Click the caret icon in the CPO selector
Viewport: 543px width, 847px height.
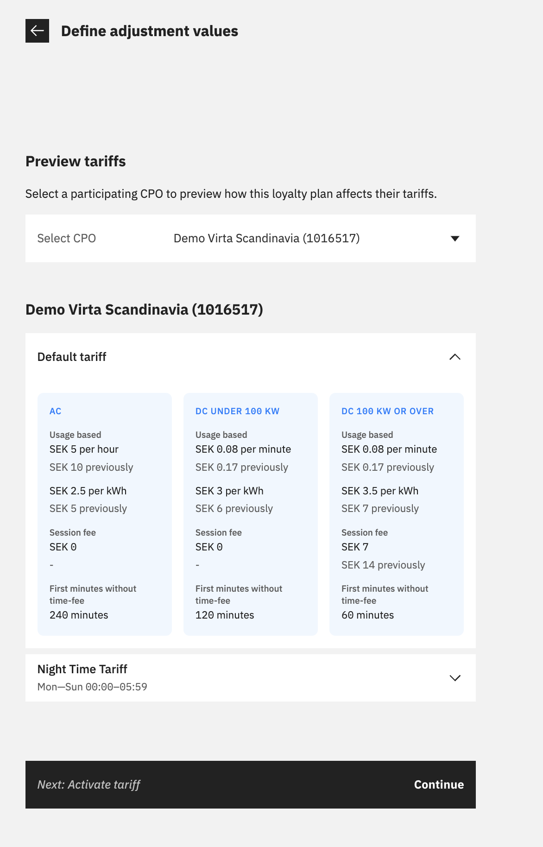[x=455, y=239]
